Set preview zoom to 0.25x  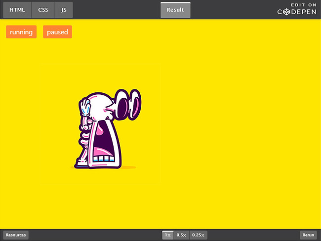199,235
